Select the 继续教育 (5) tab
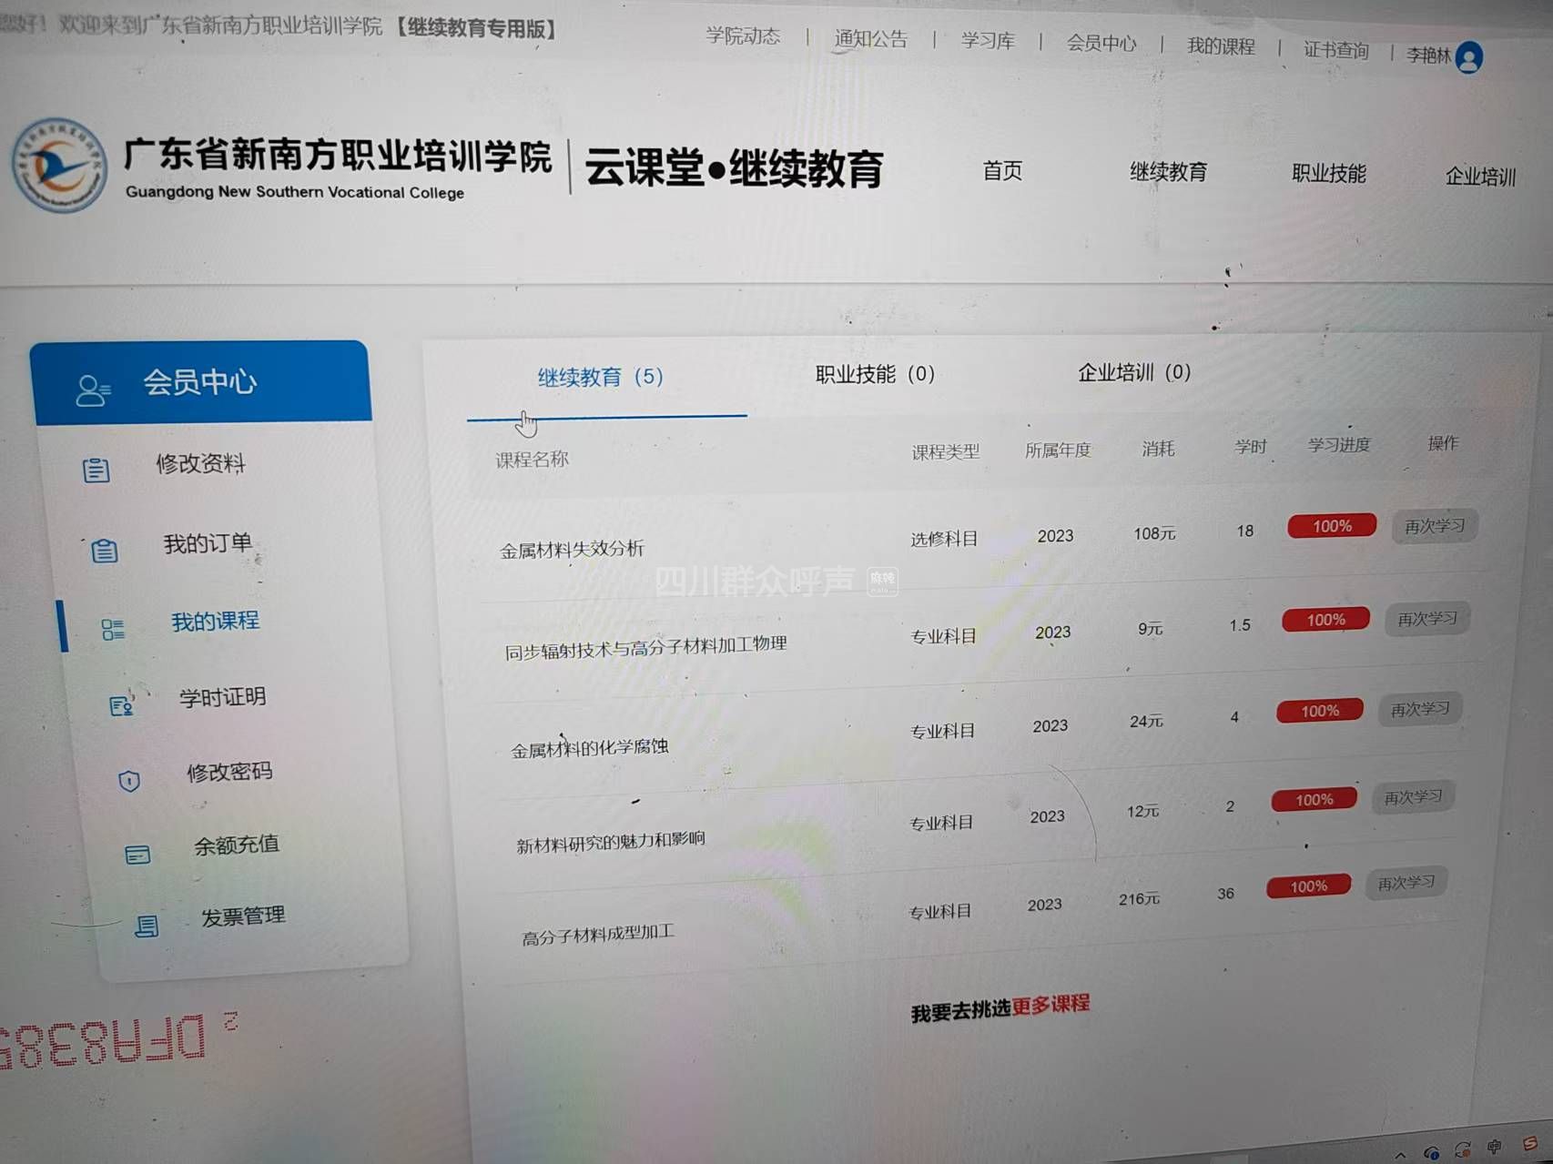The height and width of the screenshot is (1164, 1553). [x=600, y=377]
